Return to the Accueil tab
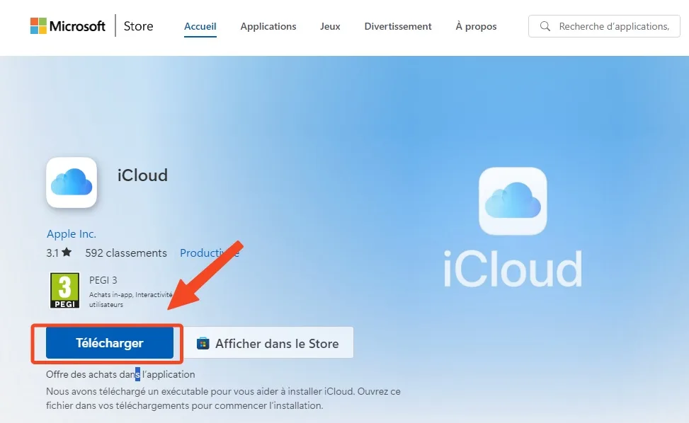The height and width of the screenshot is (423, 689). pyautogui.click(x=200, y=26)
